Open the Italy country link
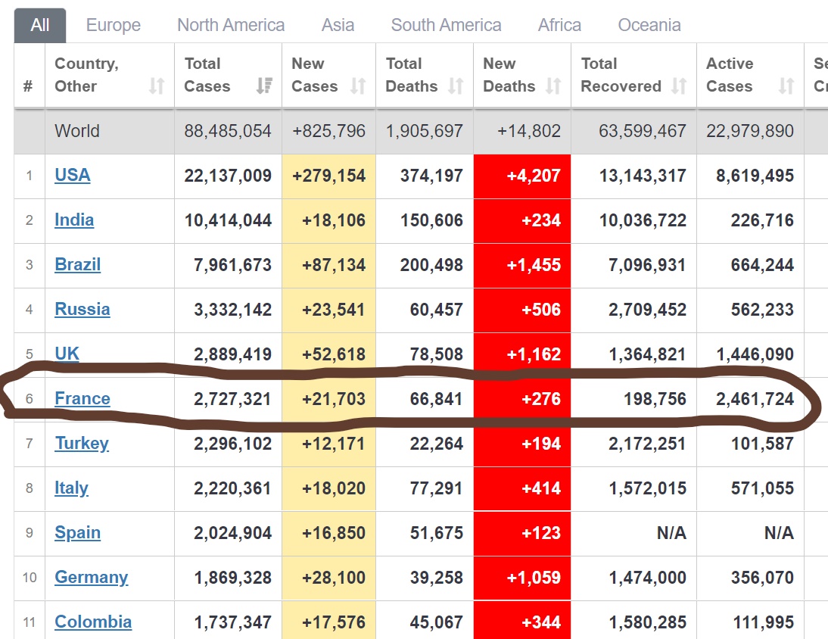The width and height of the screenshot is (828, 639). [71, 488]
